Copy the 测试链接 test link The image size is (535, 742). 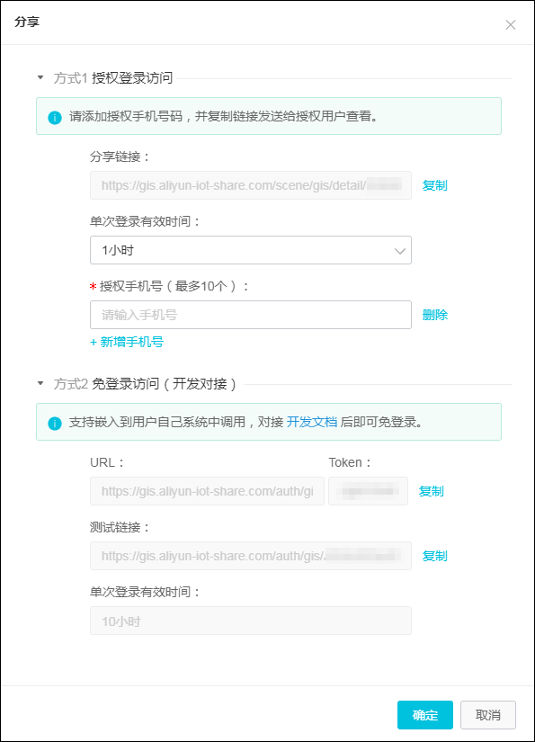[434, 556]
